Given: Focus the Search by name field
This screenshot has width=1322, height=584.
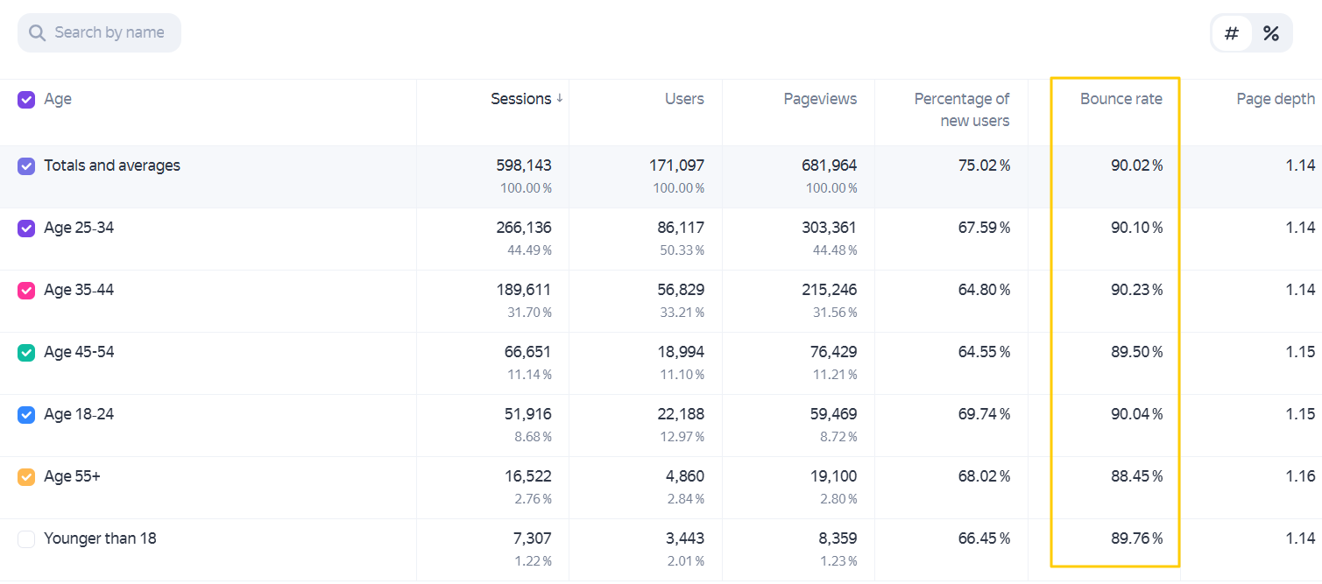Looking at the screenshot, I should (99, 32).
